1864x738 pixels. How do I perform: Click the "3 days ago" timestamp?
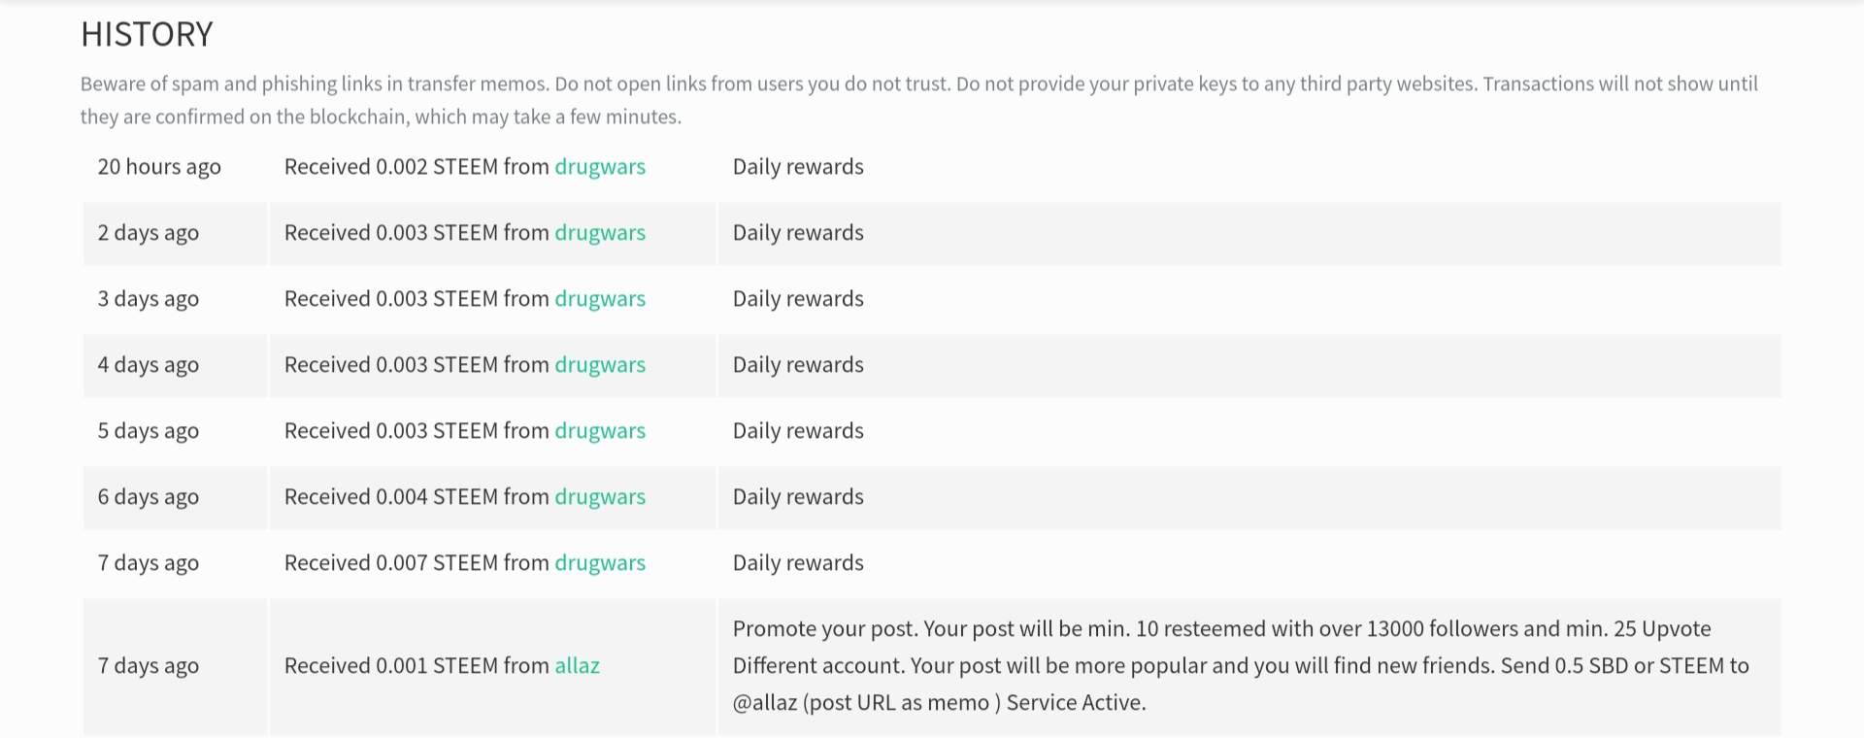(148, 299)
